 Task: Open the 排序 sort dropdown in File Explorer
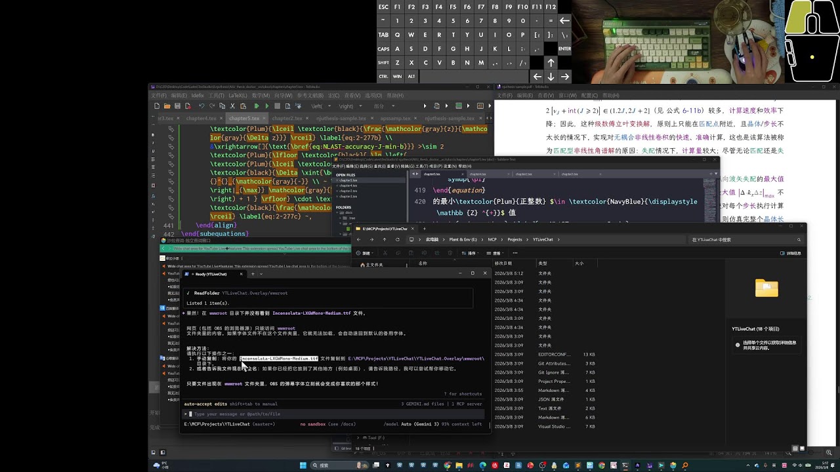pyautogui.click(x=471, y=253)
